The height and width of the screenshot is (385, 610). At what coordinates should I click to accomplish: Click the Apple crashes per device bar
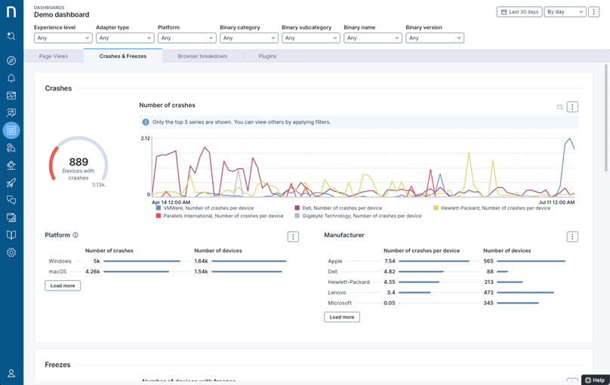433,261
